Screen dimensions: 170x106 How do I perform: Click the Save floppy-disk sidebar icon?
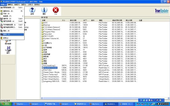coord(8,49)
